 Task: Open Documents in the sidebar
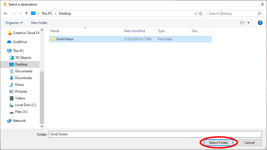(21, 71)
